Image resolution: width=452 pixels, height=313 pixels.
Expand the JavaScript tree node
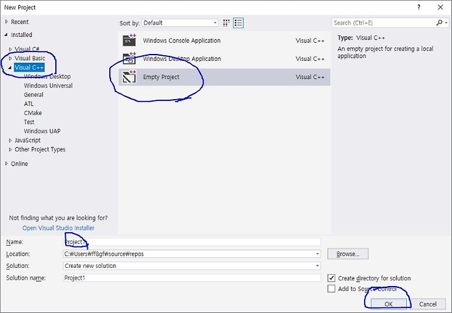11,141
